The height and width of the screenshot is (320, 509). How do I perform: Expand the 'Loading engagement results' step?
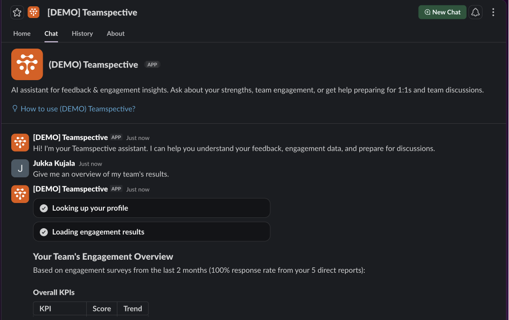152,232
